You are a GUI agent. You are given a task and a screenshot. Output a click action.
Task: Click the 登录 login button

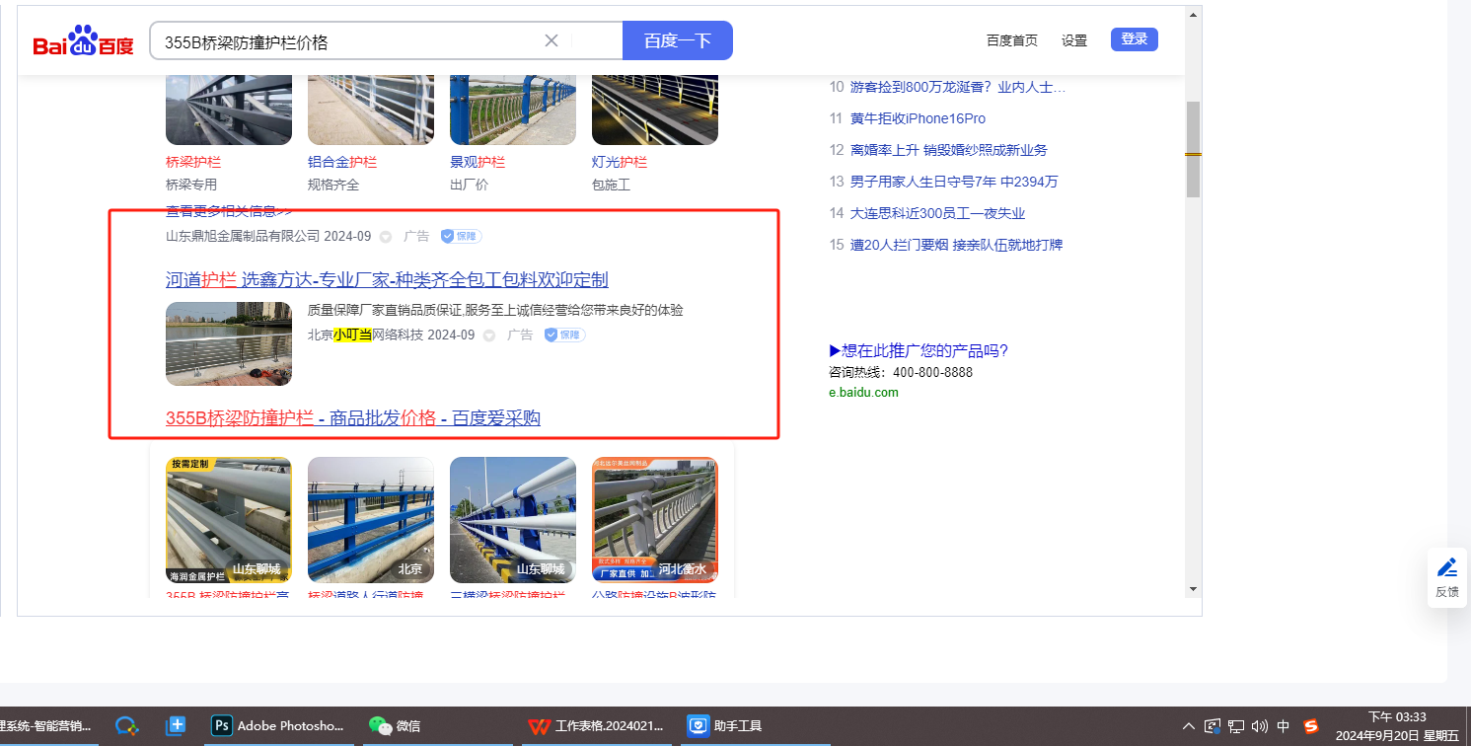pos(1135,39)
